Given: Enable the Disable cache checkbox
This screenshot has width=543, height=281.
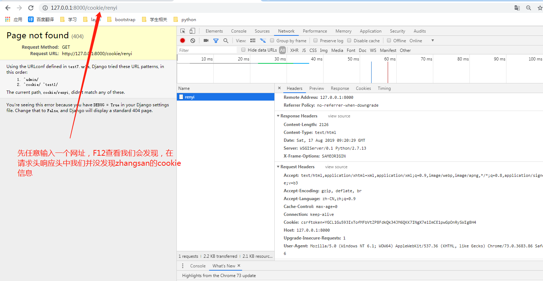Looking at the screenshot, I should (349, 40).
